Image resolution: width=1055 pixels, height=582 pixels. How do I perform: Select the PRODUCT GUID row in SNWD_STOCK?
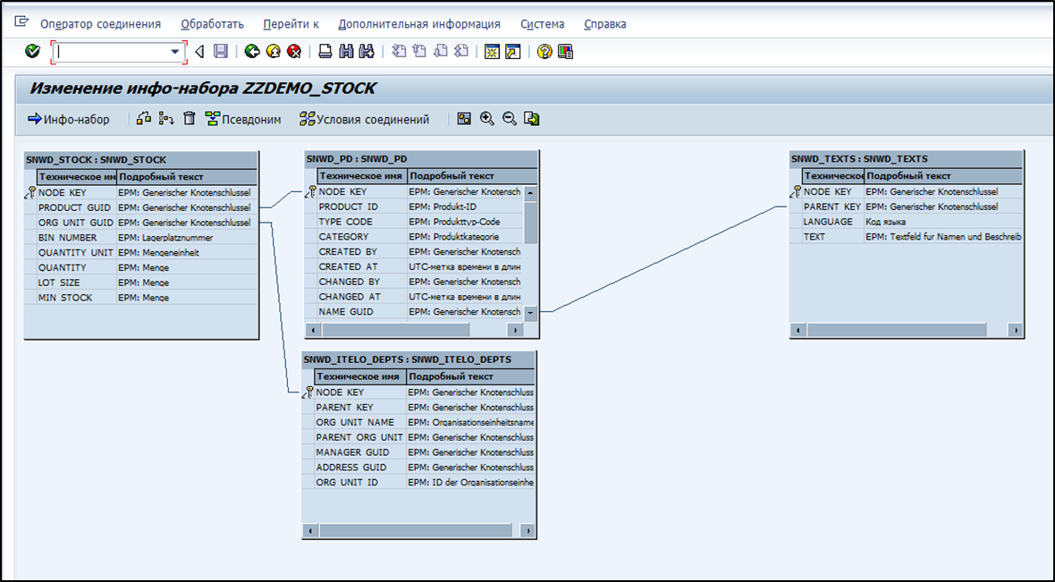75,207
